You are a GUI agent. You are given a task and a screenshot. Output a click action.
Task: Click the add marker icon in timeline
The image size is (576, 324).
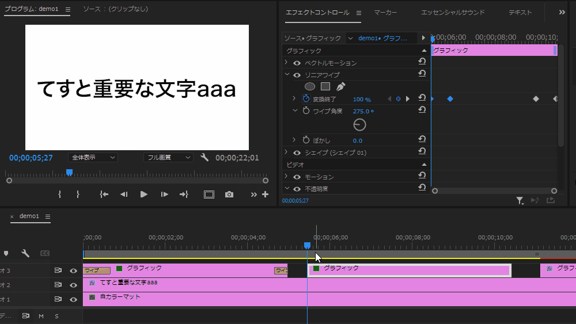click(x=6, y=254)
